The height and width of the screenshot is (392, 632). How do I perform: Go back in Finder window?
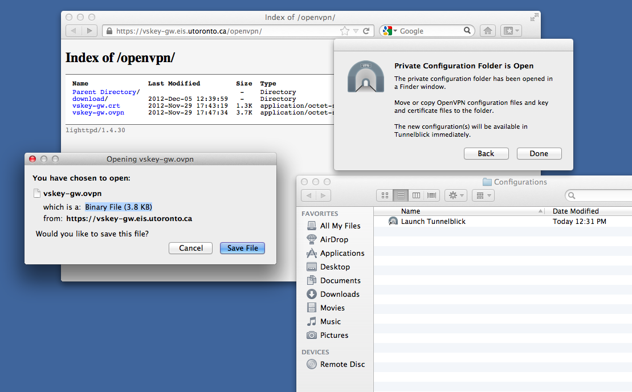coord(309,195)
